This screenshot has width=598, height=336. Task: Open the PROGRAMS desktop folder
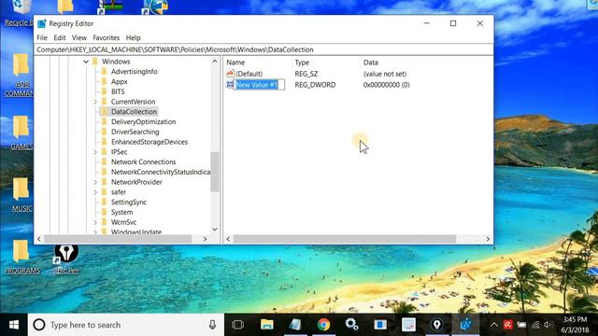[21, 258]
